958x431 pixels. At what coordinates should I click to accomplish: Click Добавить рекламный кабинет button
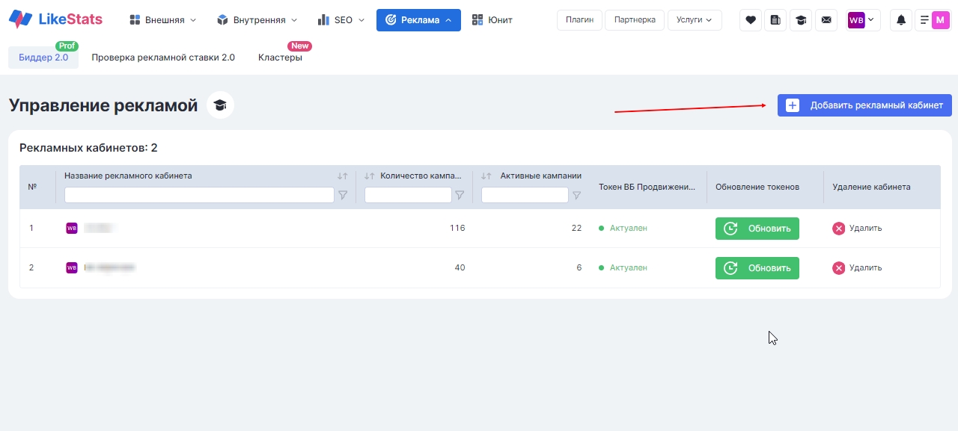coord(864,105)
